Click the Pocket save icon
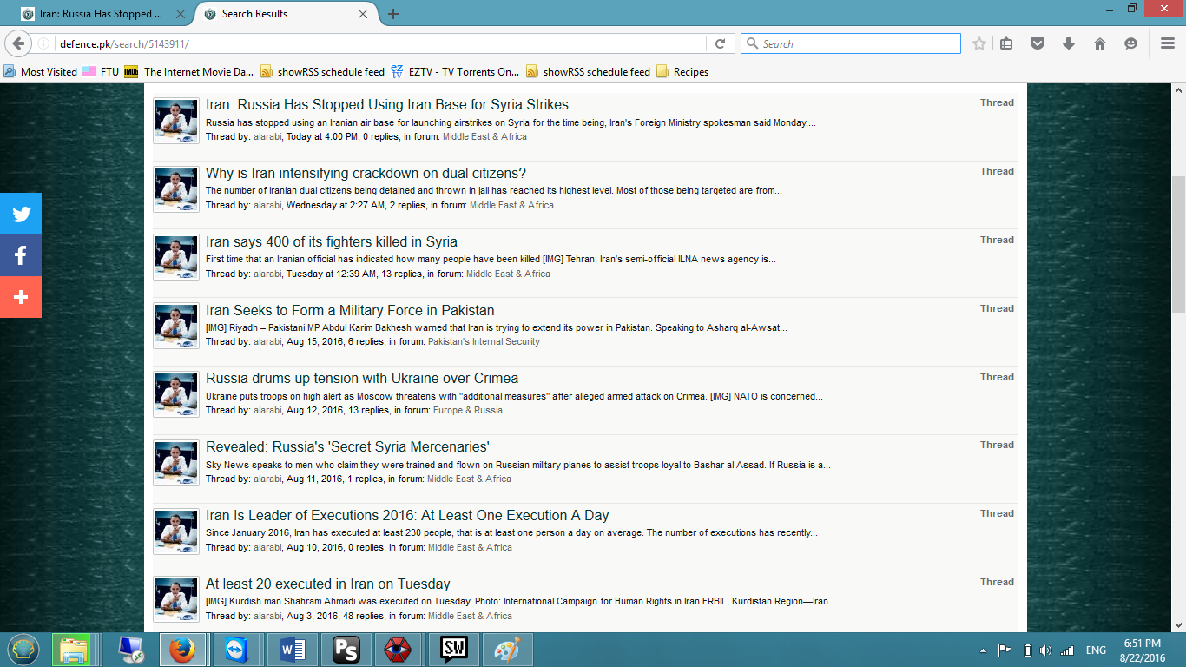The height and width of the screenshot is (667, 1186). point(1037,43)
